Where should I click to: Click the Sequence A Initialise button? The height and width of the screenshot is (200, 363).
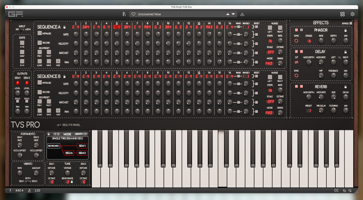40,33
